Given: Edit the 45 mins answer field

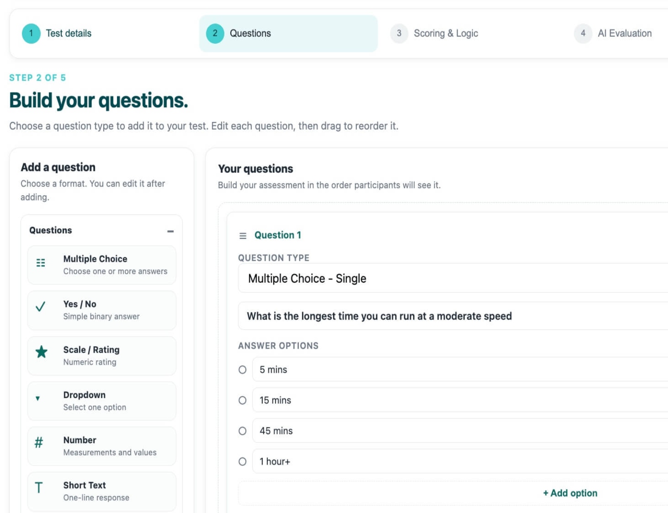Looking at the screenshot, I should 460,431.
